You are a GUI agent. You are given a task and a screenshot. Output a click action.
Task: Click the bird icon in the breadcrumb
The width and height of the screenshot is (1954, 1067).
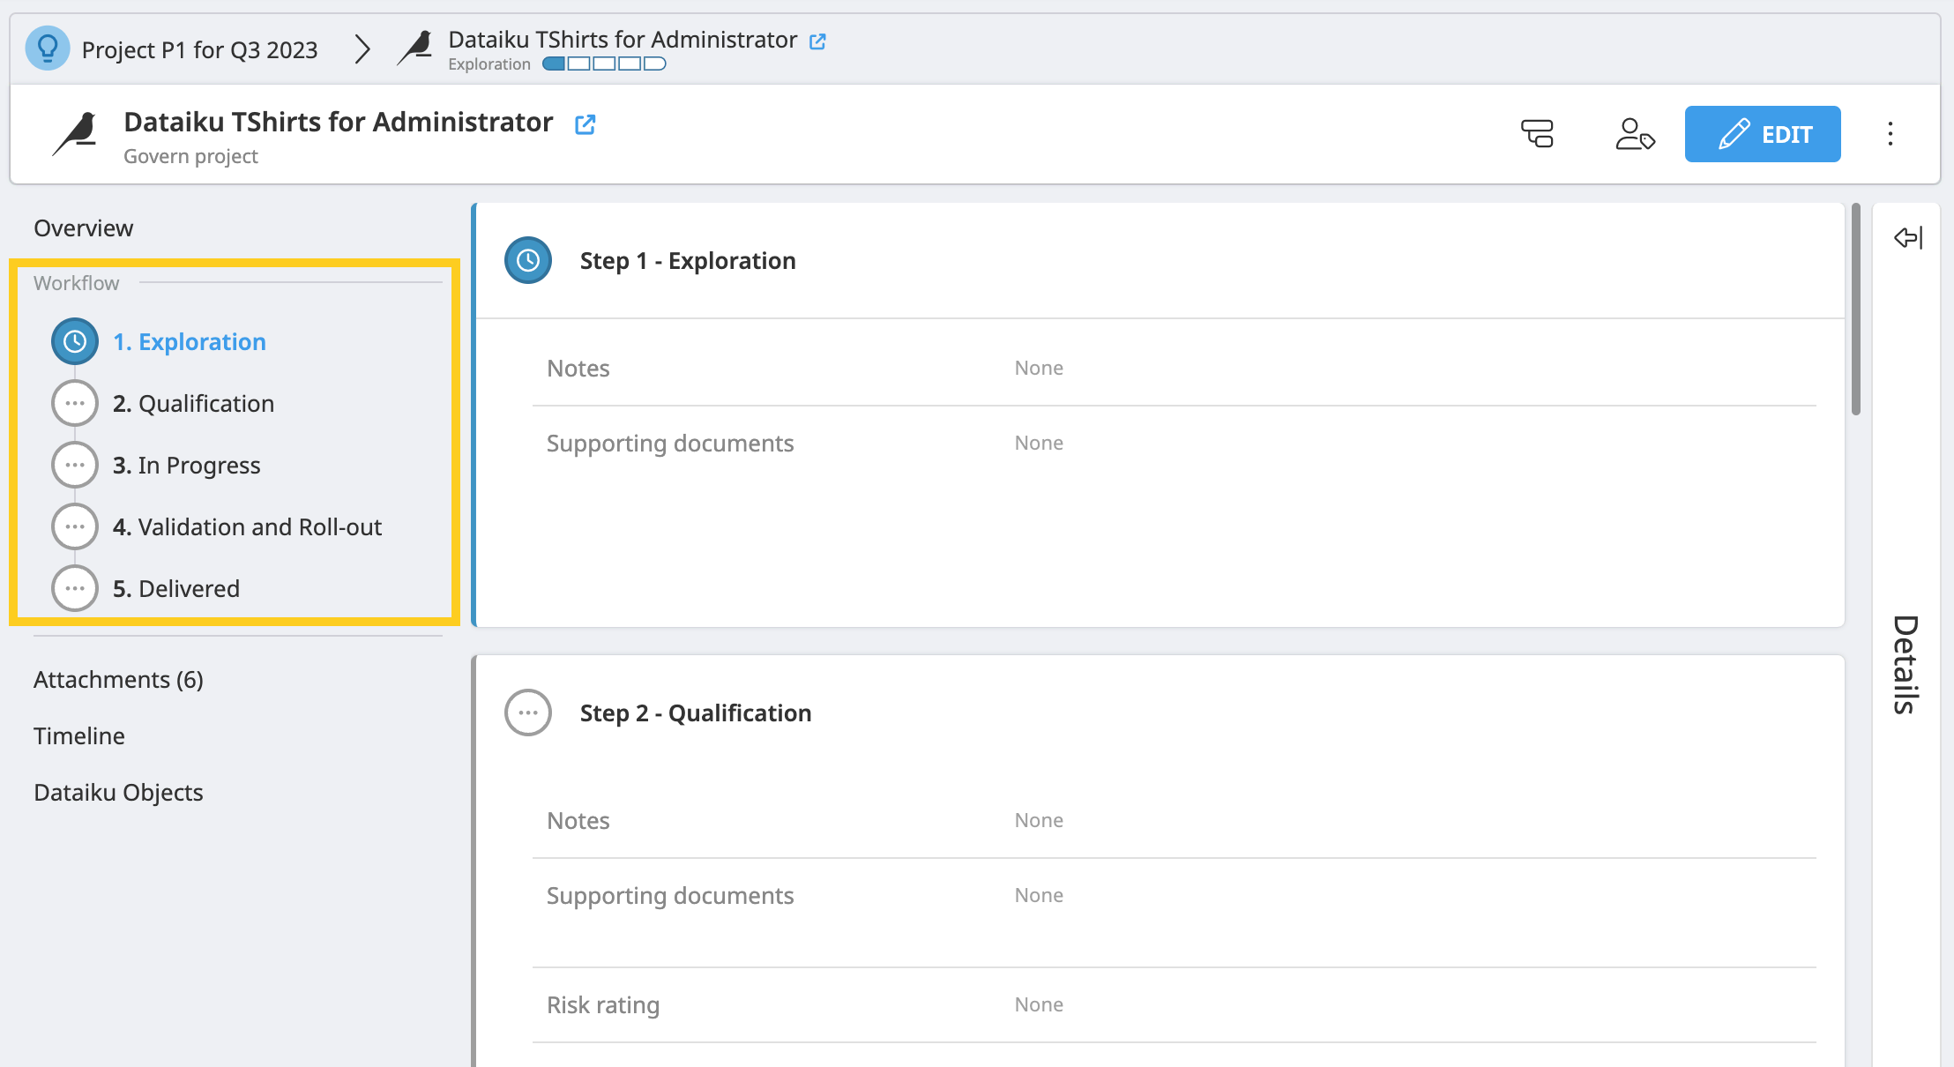[x=415, y=48]
